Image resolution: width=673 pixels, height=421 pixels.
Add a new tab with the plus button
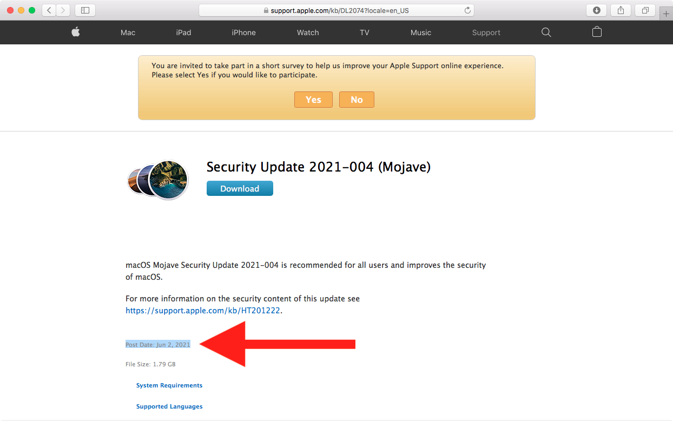[x=666, y=14]
